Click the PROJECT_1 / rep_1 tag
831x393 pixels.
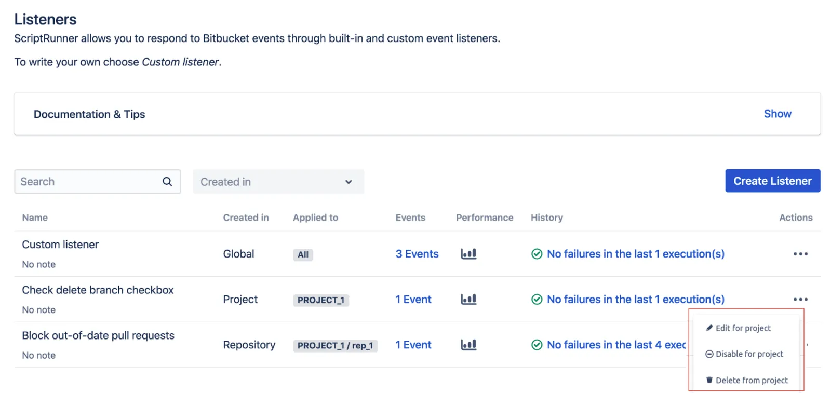pos(335,346)
